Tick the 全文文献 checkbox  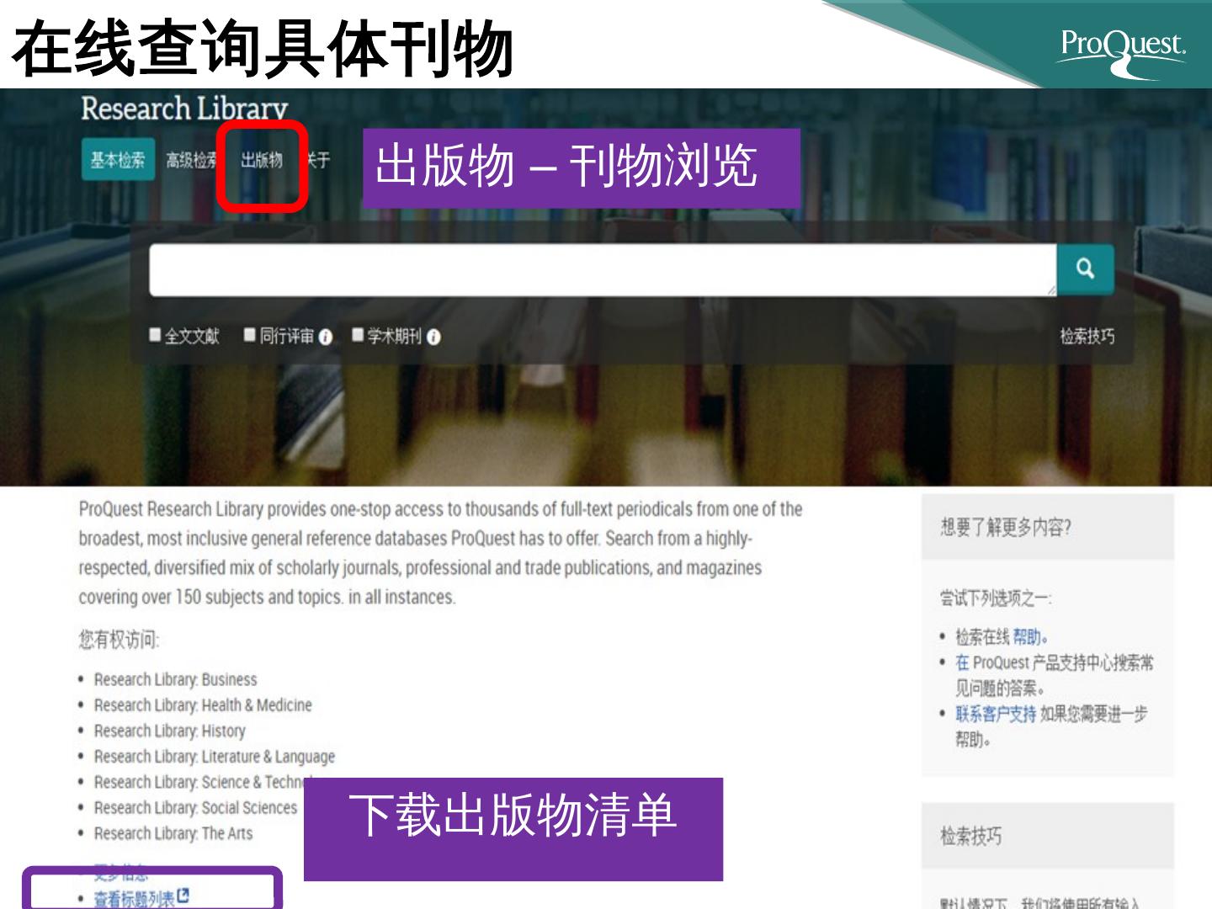pos(155,335)
